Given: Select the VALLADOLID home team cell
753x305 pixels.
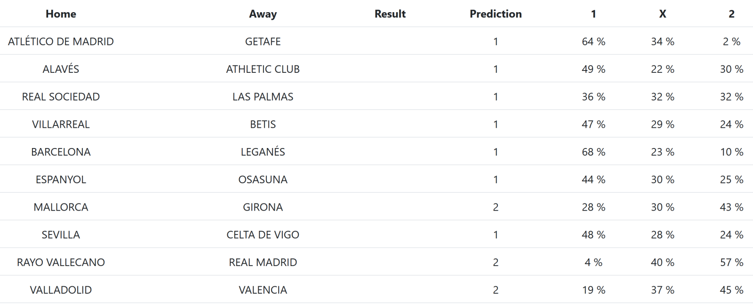Looking at the screenshot, I should tap(61, 290).
